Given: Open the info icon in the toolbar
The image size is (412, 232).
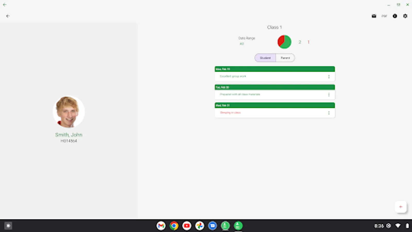Looking at the screenshot, I should [395, 16].
